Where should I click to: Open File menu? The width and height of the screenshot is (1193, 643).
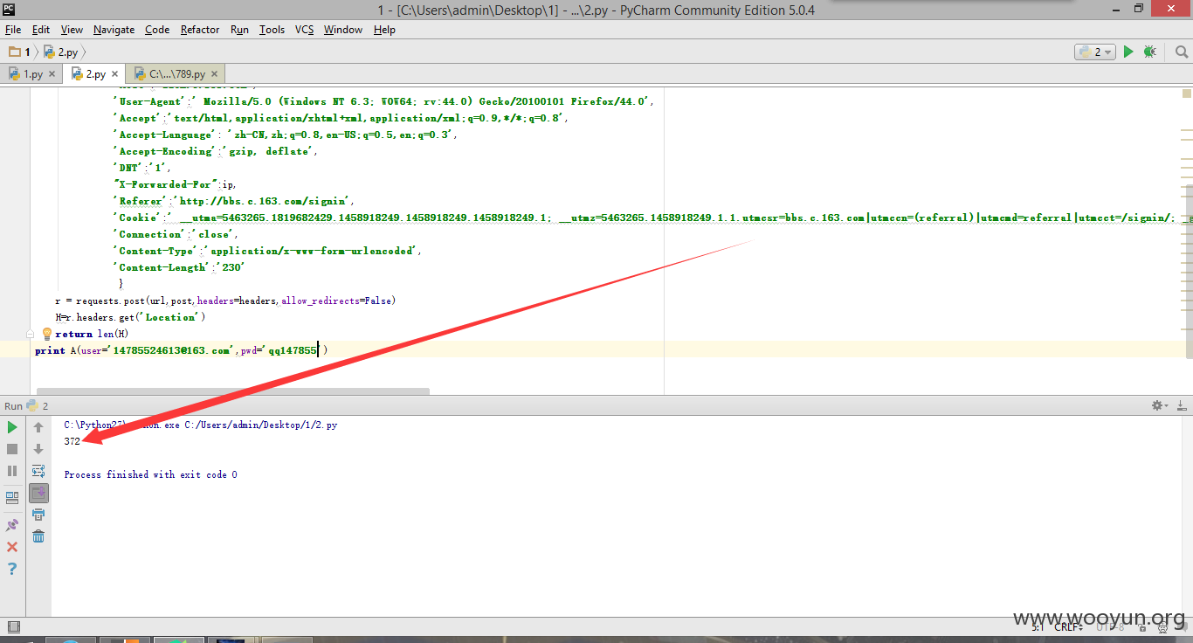(x=12, y=30)
